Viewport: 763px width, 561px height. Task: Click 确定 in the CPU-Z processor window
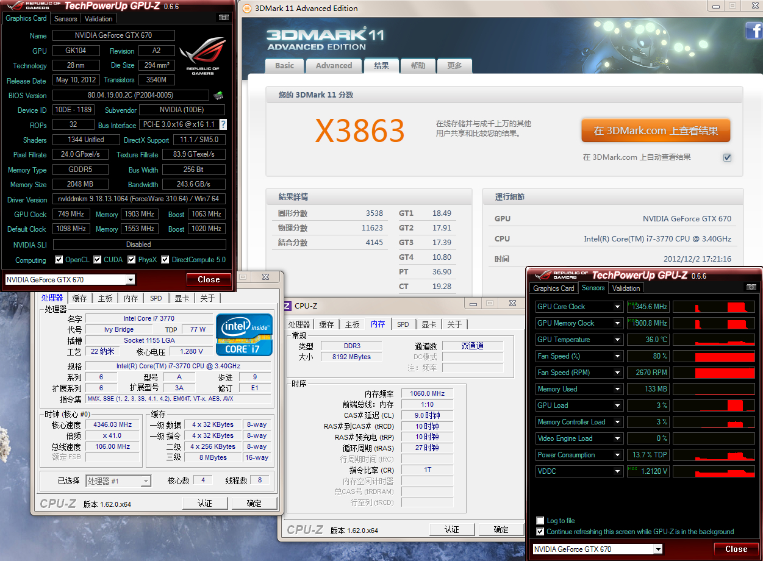click(254, 503)
